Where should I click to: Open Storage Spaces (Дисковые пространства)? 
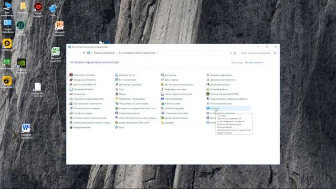(221, 80)
